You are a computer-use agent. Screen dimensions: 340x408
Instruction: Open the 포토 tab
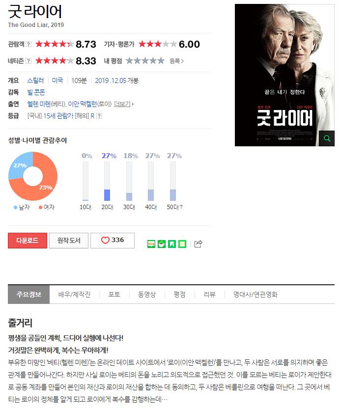click(x=114, y=294)
